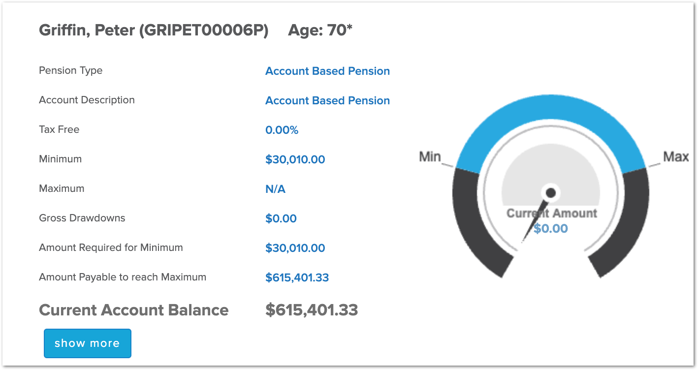Viewport: 698px width, 370px height.
Task: Click the Gross Drawdowns $0.00 value
Action: point(281,218)
